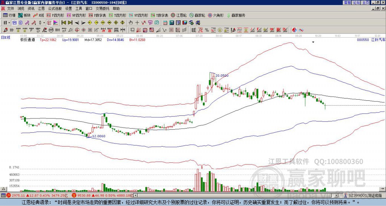Click the blue-red infinity wave icon
This screenshot has height=206, width=386.
[x=301, y=30]
